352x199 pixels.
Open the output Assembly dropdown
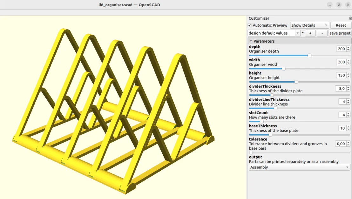point(300,167)
